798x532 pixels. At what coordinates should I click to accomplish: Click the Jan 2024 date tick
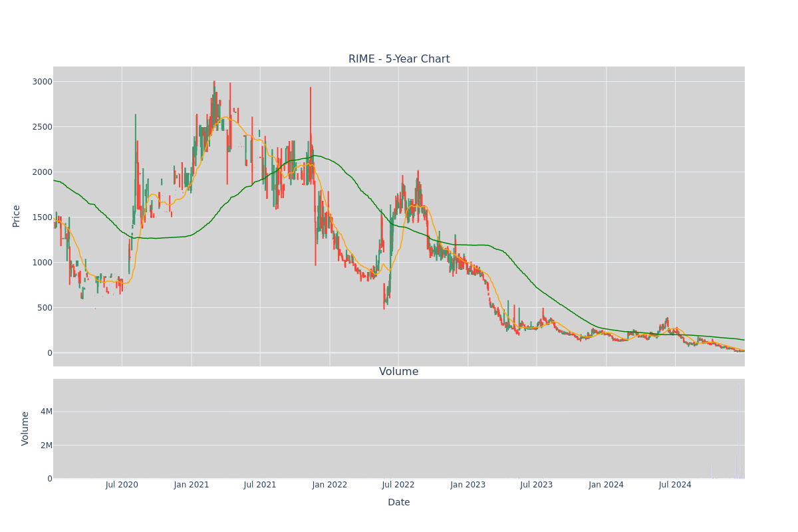pyautogui.click(x=606, y=485)
